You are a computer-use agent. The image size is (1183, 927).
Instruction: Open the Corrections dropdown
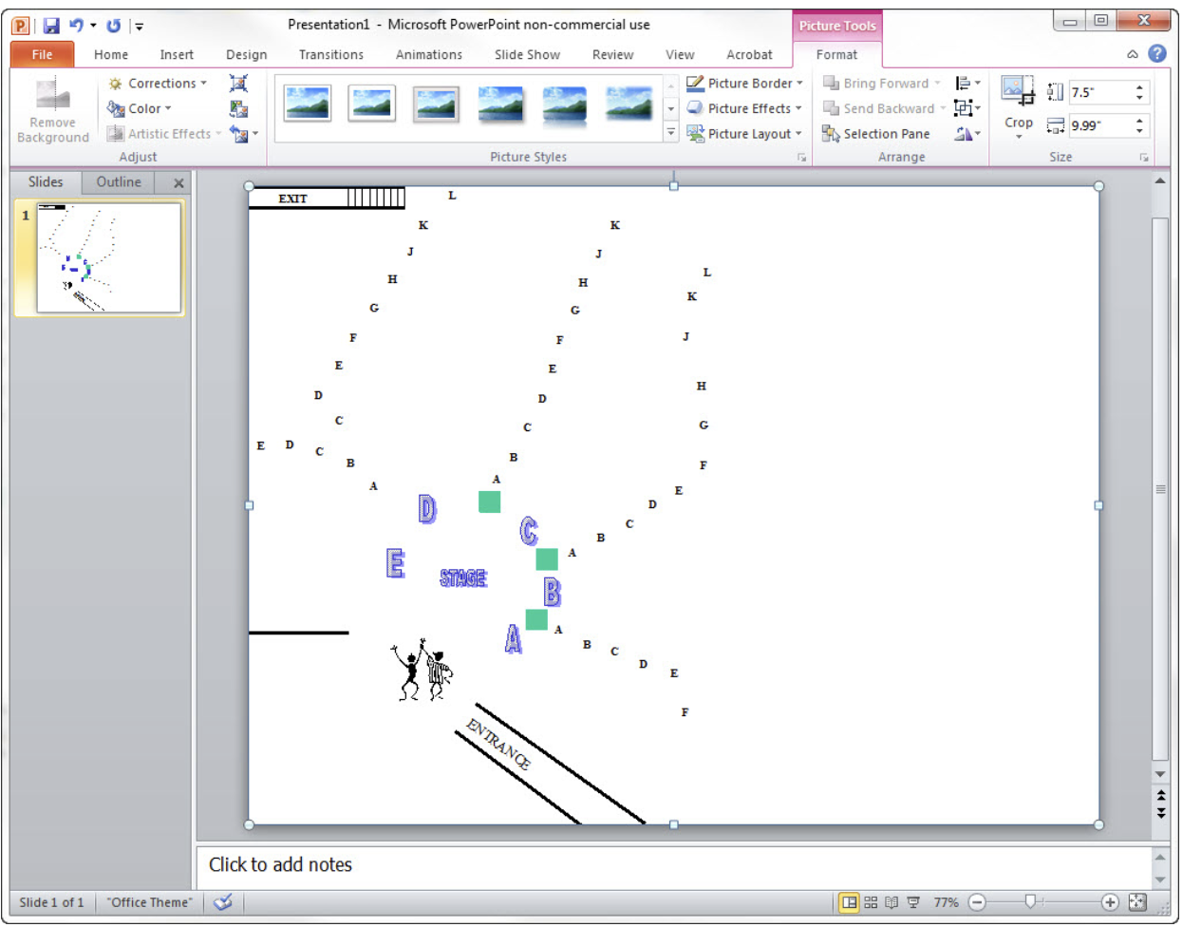click(158, 84)
